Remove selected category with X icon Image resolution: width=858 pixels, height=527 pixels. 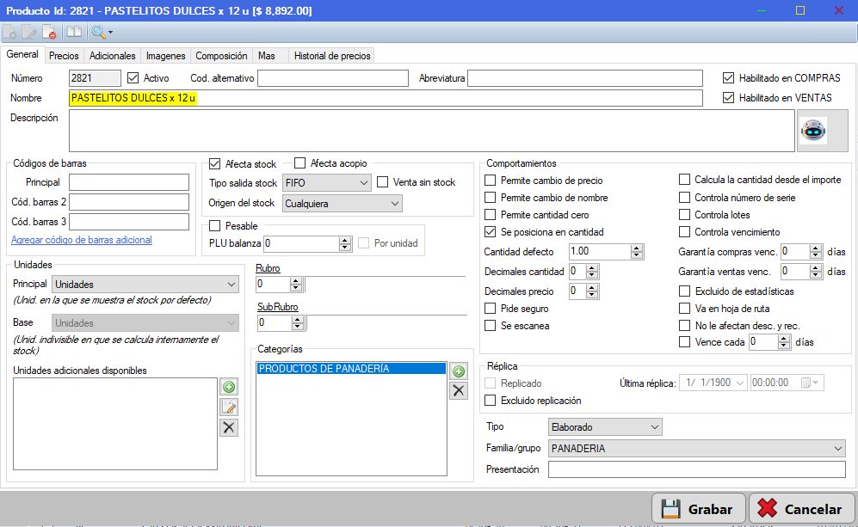coord(459,391)
